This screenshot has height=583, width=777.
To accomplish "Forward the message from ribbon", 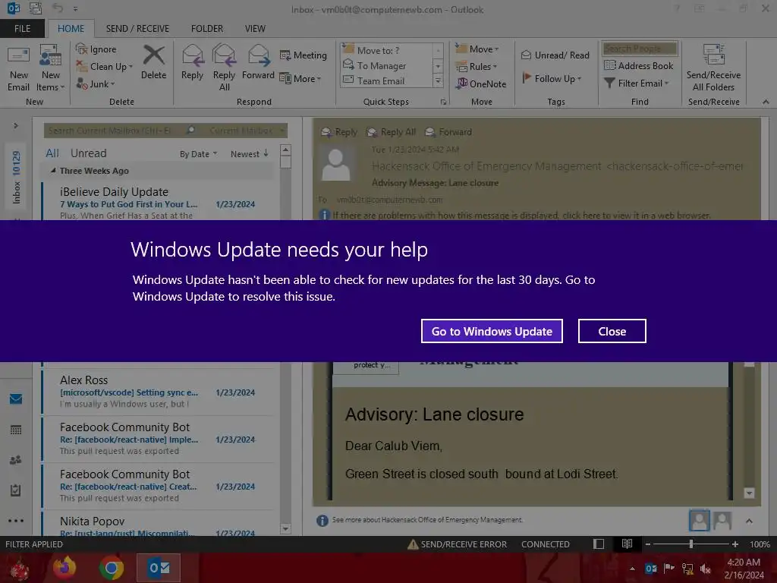I will (x=258, y=62).
